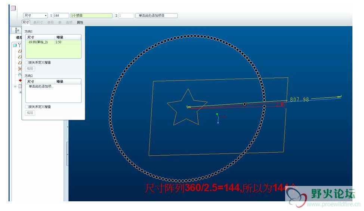The height and width of the screenshot is (211, 364).
Task: Open the 尺寸 tab
Action: pyautogui.click(x=26, y=22)
